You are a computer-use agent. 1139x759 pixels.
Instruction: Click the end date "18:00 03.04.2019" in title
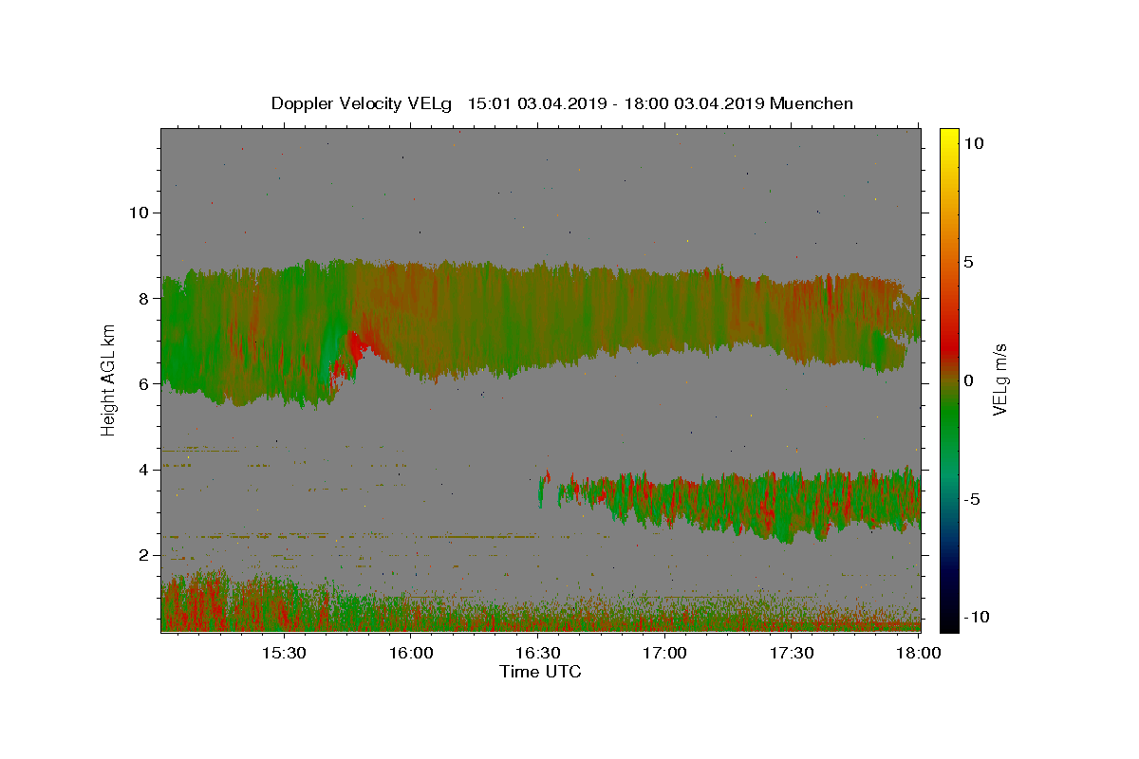[x=693, y=103]
